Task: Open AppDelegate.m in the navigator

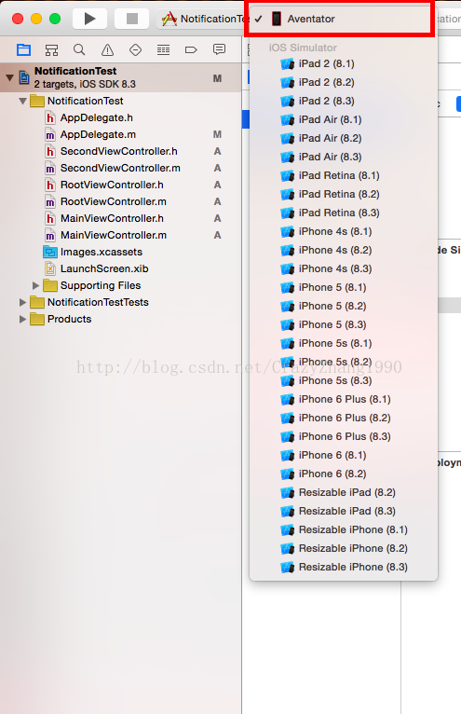Action: pyautogui.click(x=98, y=135)
